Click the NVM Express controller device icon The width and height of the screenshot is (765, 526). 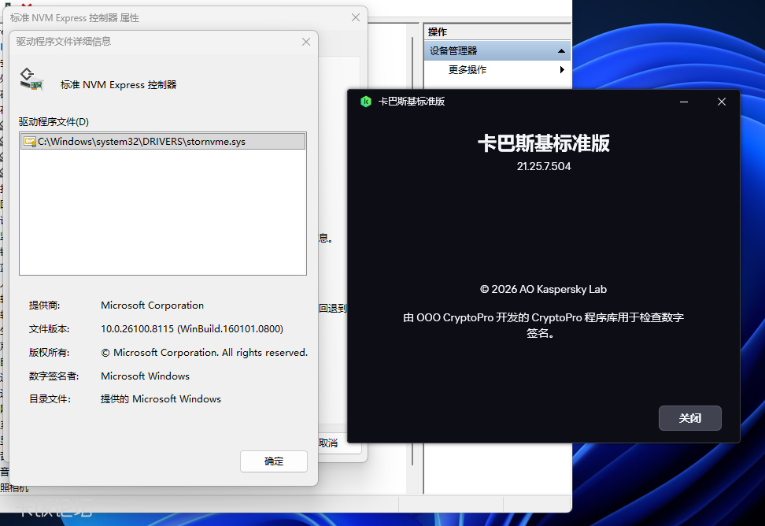pos(31,80)
